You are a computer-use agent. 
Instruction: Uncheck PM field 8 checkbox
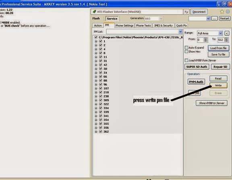pos(101,53)
